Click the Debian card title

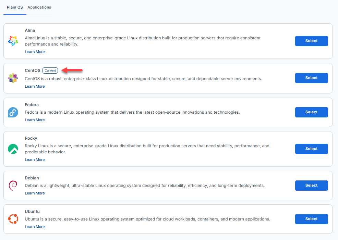coord(32,178)
